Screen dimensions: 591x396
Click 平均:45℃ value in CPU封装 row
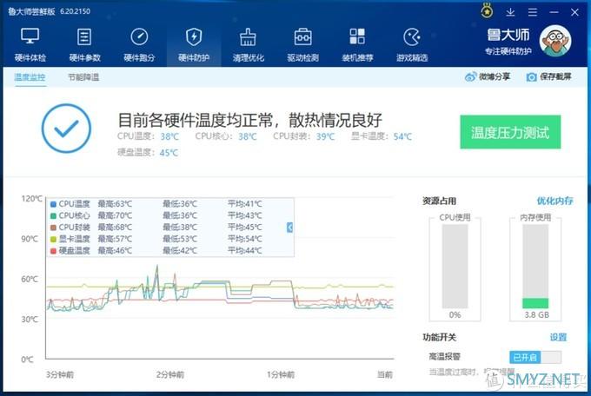pyautogui.click(x=245, y=228)
